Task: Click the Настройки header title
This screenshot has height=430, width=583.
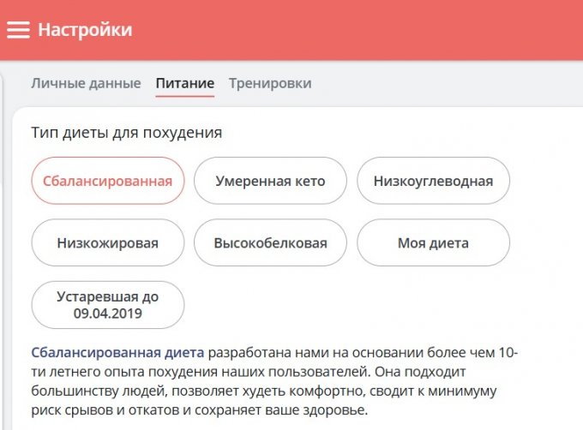Action: (85, 30)
